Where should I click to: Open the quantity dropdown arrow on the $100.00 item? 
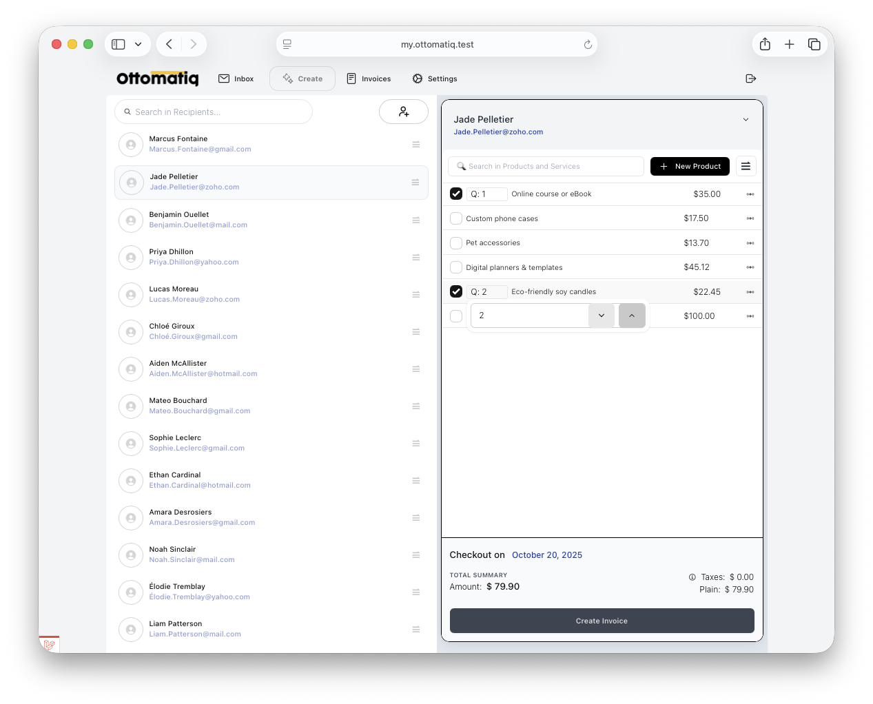(601, 315)
